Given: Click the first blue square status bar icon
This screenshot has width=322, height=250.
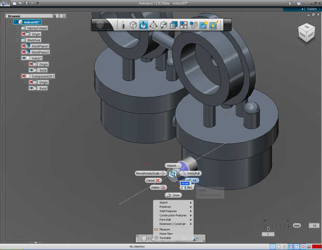Looking at the screenshot, I should (273, 246).
